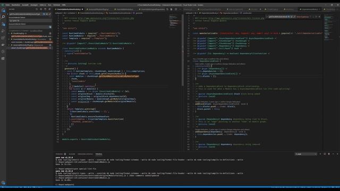The height and width of the screenshot is (191, 340).
Task: Switch to OverridableModule.js editor tab
Action: click(x=125, y=10)
